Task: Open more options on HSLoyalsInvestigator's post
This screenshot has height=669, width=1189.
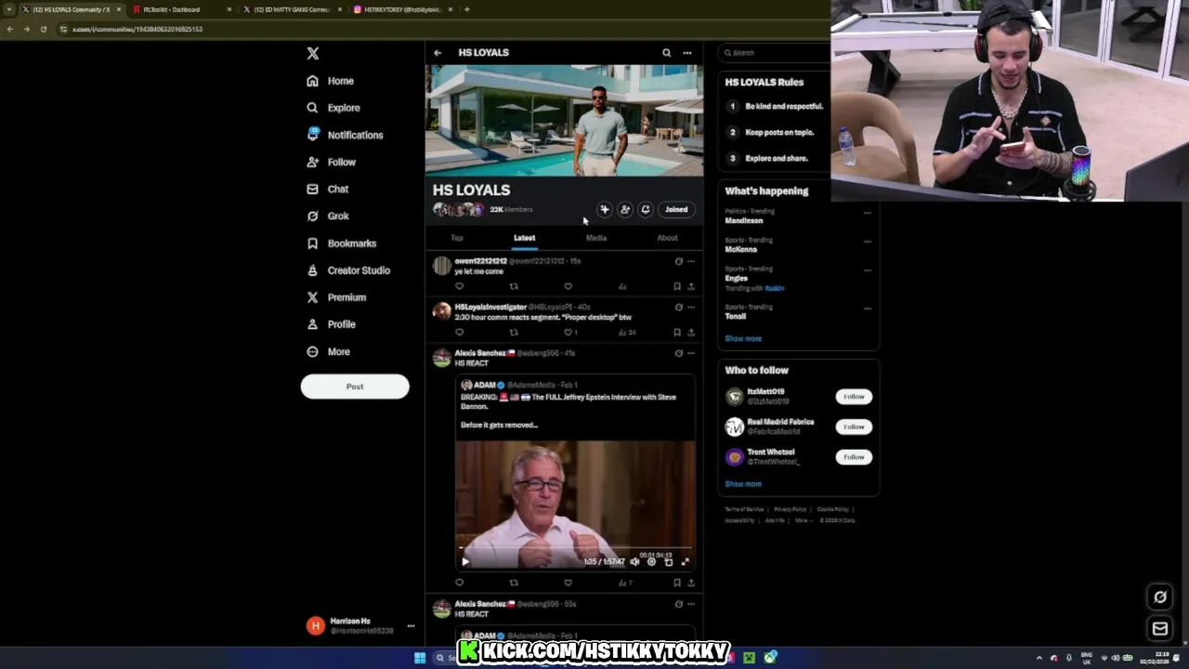Action: click(x=690, y=307)
